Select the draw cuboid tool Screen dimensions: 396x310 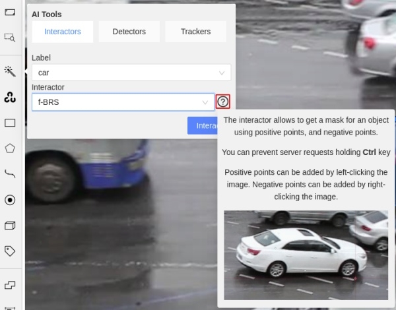[10, 226]
